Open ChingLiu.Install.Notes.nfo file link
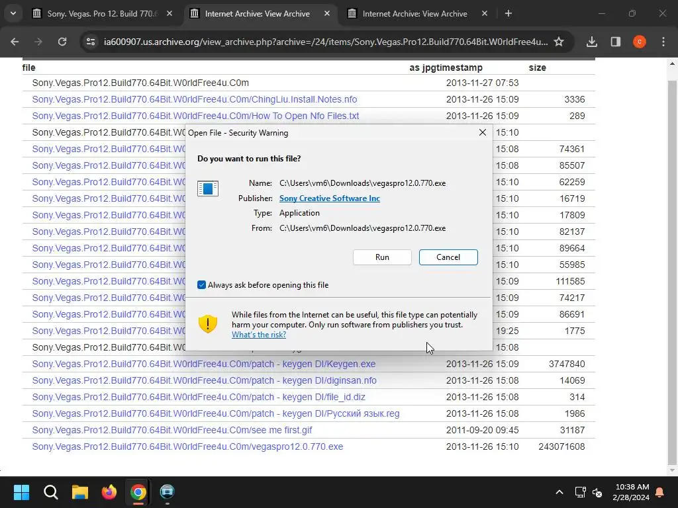678x508 pixels. [x=195, y=99]
